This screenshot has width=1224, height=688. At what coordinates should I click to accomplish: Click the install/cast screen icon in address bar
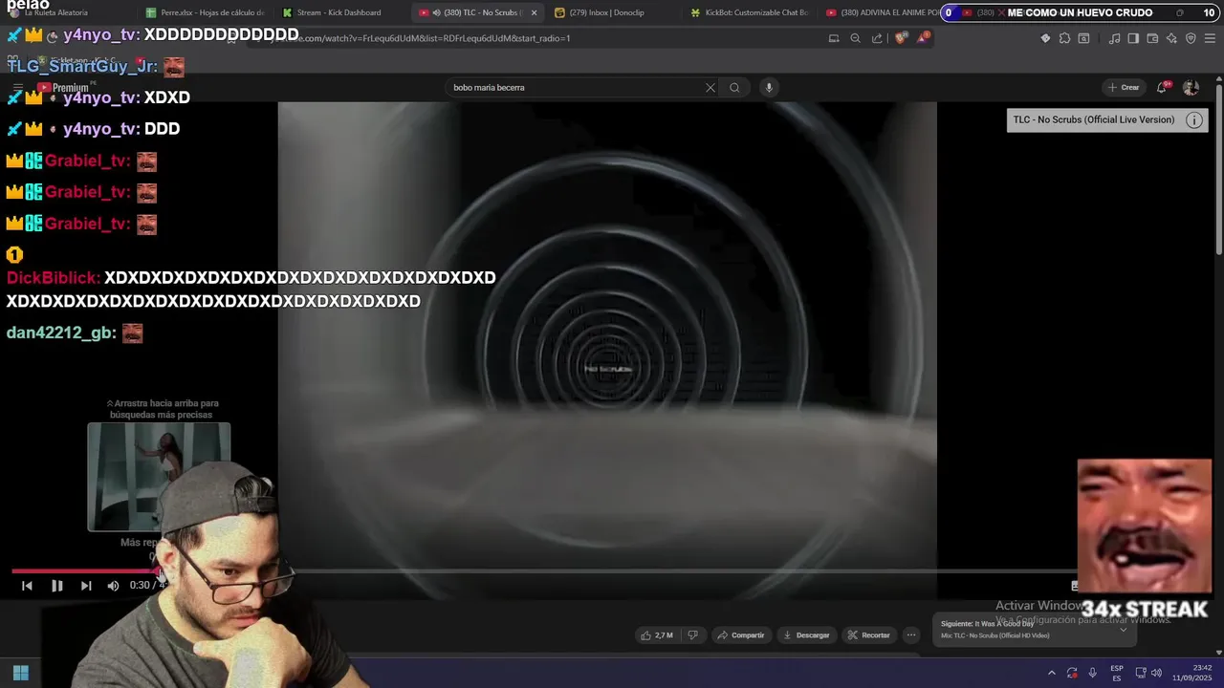tap(834, 38)
